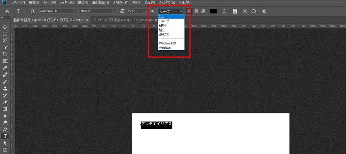Select the Gradient tool
Image resolution: width=346 pixels, height=154 pixels.
(x=5, y=109)
